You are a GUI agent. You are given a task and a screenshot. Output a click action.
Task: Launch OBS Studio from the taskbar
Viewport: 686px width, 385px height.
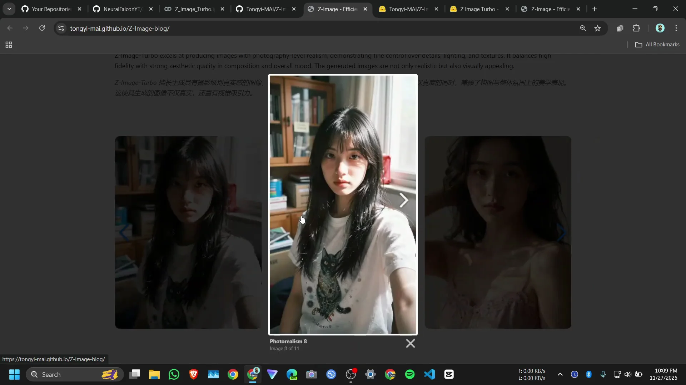pyautogui.click(x=351, y=374)
